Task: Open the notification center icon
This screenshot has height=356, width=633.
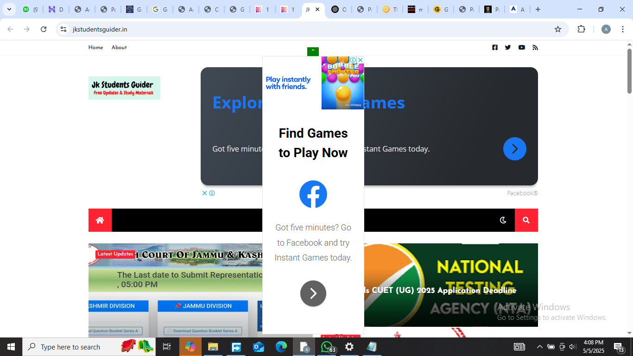Action: click(619, 347)
